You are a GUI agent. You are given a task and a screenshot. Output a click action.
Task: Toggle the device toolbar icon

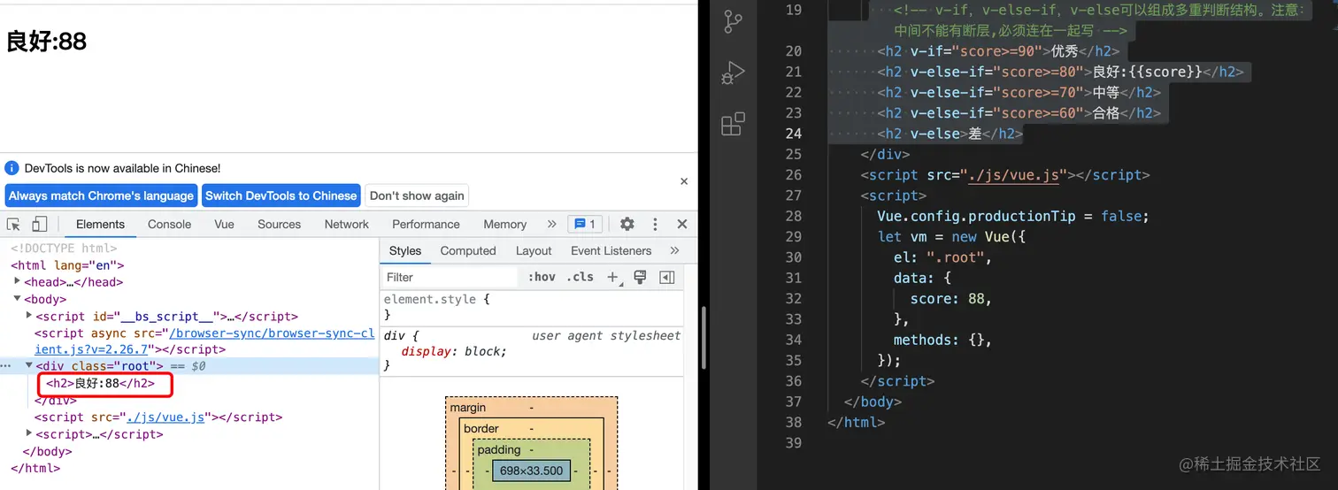(x=40, y=225)
